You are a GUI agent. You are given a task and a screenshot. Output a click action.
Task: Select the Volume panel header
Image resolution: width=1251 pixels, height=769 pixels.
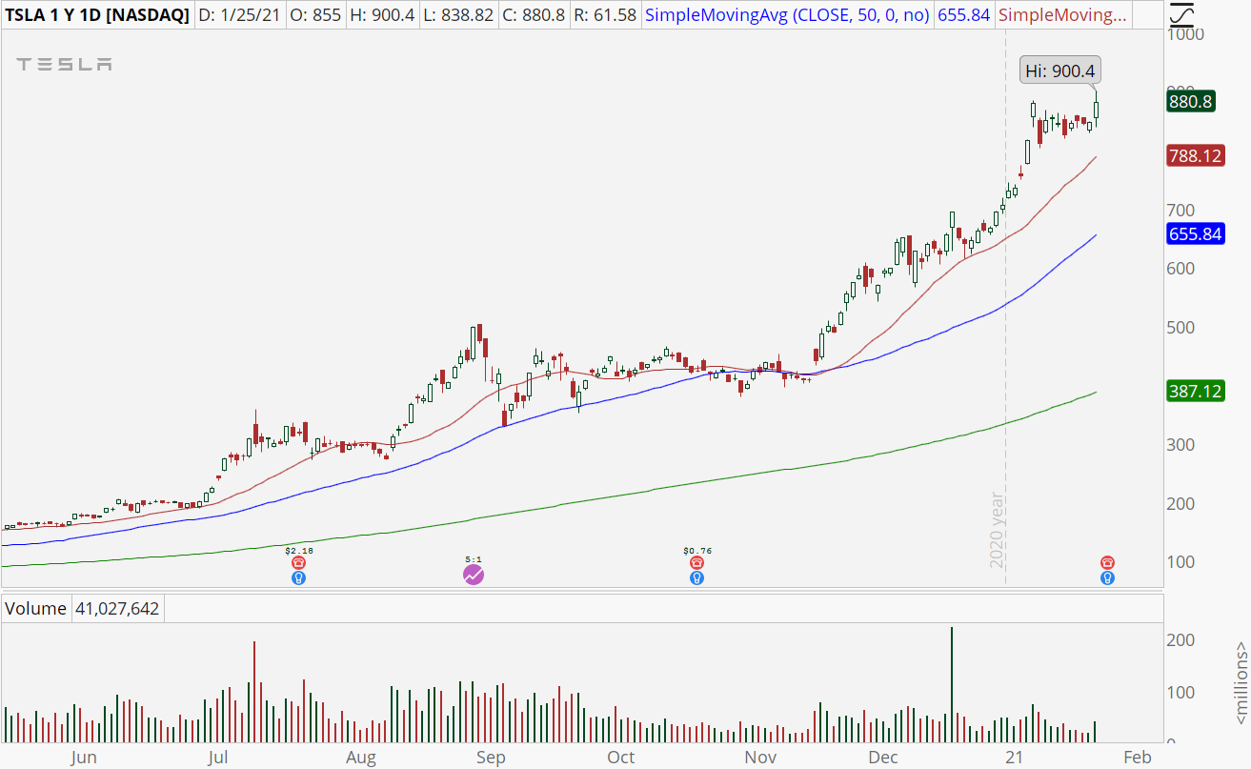click(36, 608)
